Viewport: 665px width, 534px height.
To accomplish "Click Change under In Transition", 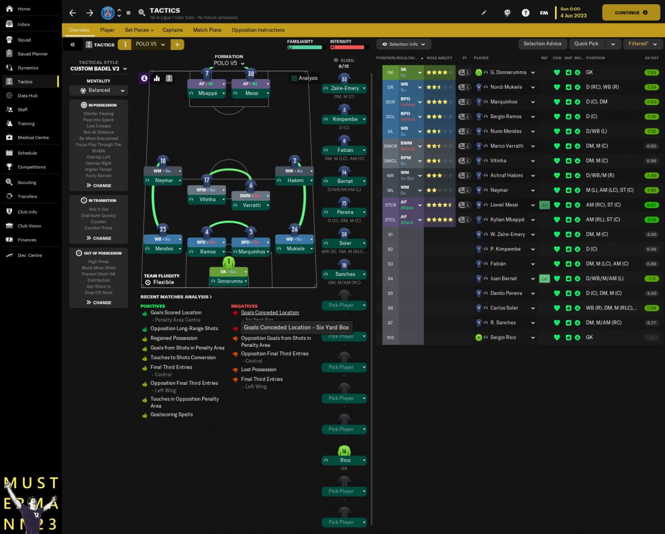I will [99, 238].
